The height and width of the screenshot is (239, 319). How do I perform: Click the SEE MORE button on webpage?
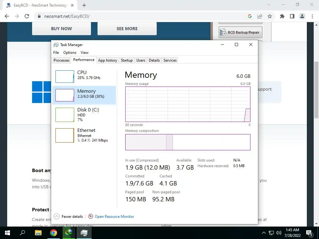[127, 28]
